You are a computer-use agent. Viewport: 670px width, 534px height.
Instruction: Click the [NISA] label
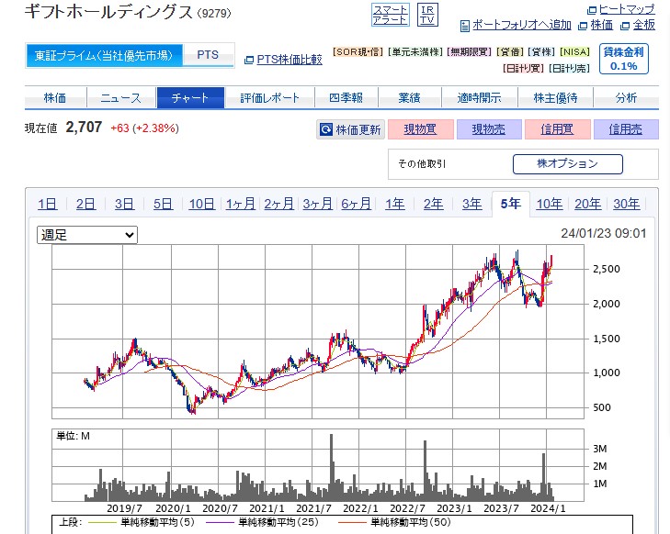(574, 51)
